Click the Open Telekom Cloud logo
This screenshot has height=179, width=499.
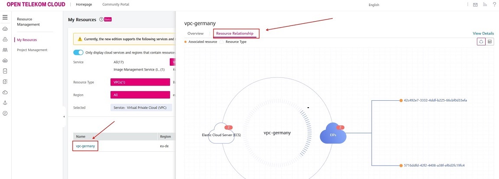[x=36, y=4]
